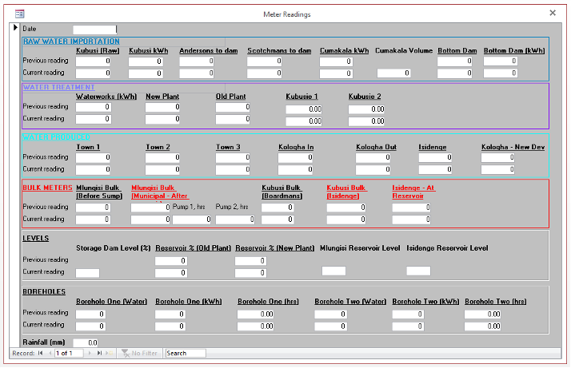Image resolution: width=571 pixels, height=368 pixels.
Task: Click the form icon in the title bar
Action: pyautogui.click(x=20, y=14)
